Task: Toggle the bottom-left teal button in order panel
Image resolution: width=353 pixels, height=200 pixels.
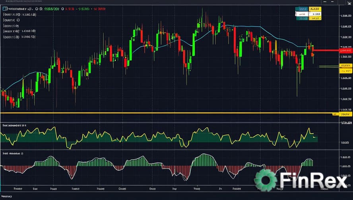Action: 302,18
